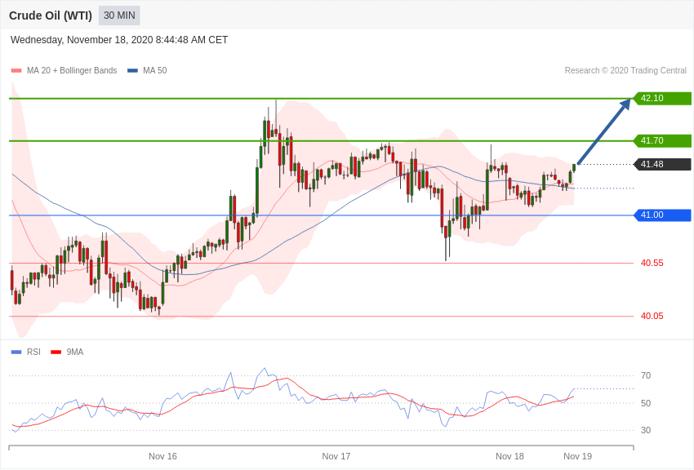Screen dimensions: 694x470
Task: Click the RSI 30 axis label
Action: pyautogui.click(x=646, y=430)
